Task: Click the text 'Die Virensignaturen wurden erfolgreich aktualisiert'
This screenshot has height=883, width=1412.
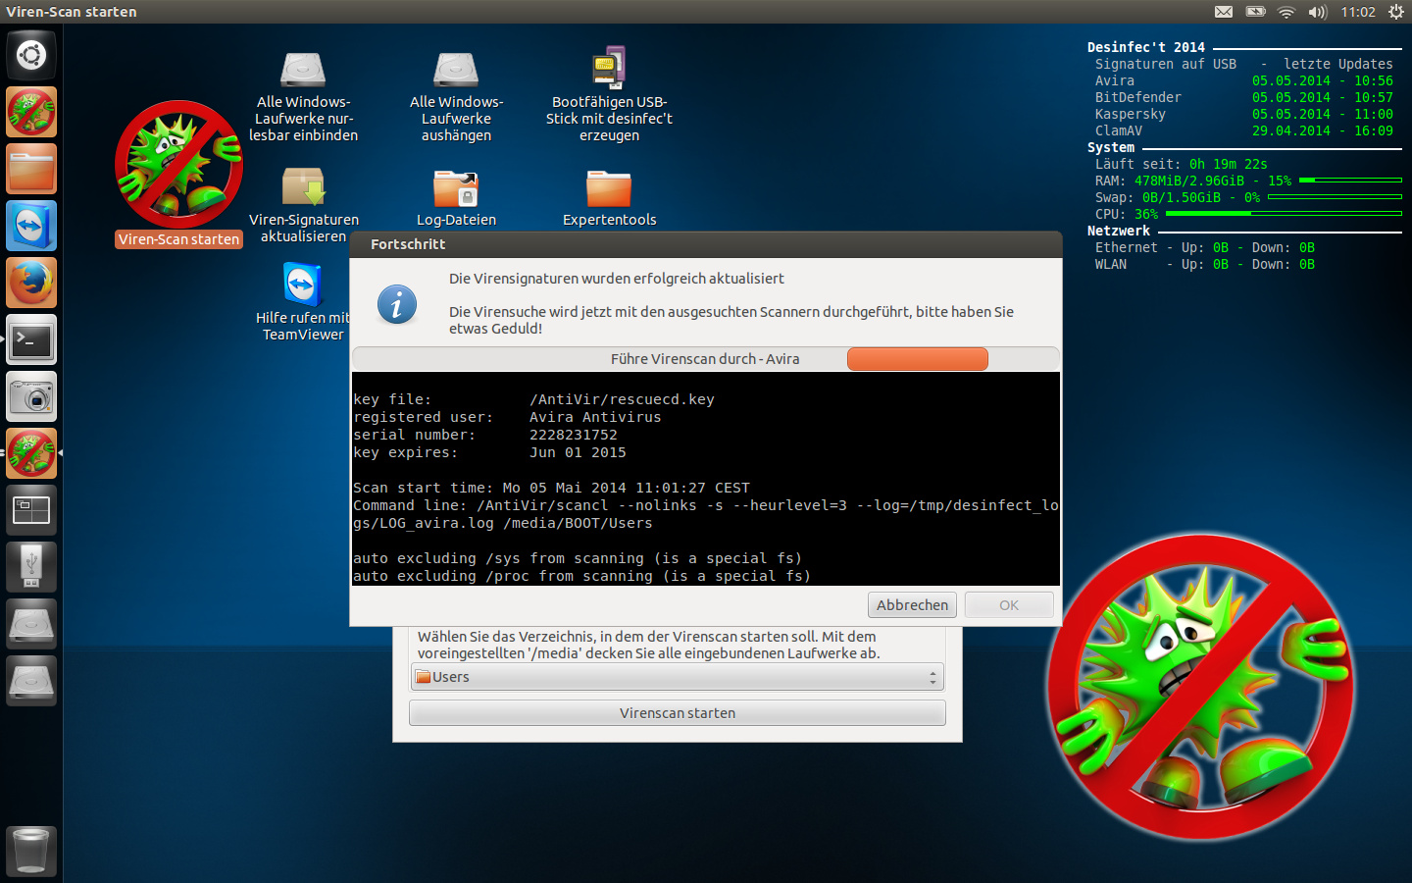Action: [x=617, y=279]
